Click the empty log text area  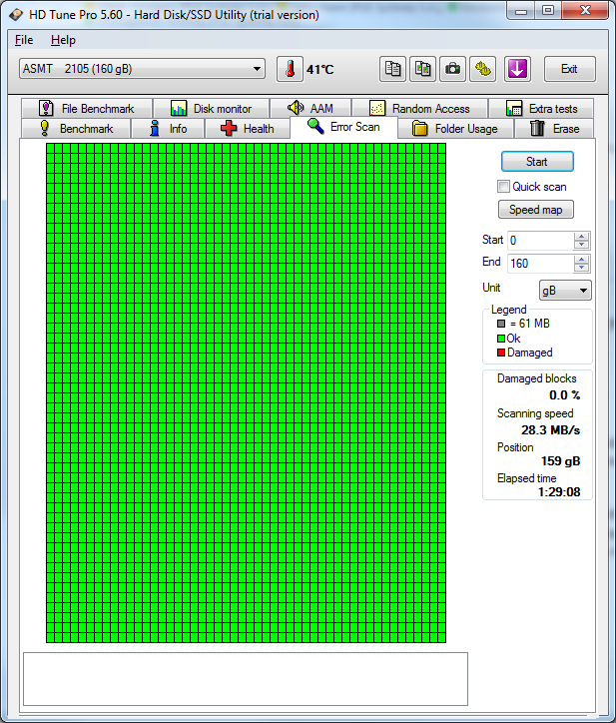pyautogui.click(x=246, y=679)
